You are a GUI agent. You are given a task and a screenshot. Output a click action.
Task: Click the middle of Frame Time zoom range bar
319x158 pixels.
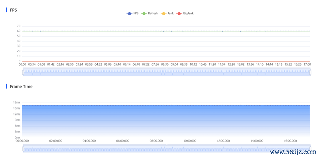pos(167,149)
